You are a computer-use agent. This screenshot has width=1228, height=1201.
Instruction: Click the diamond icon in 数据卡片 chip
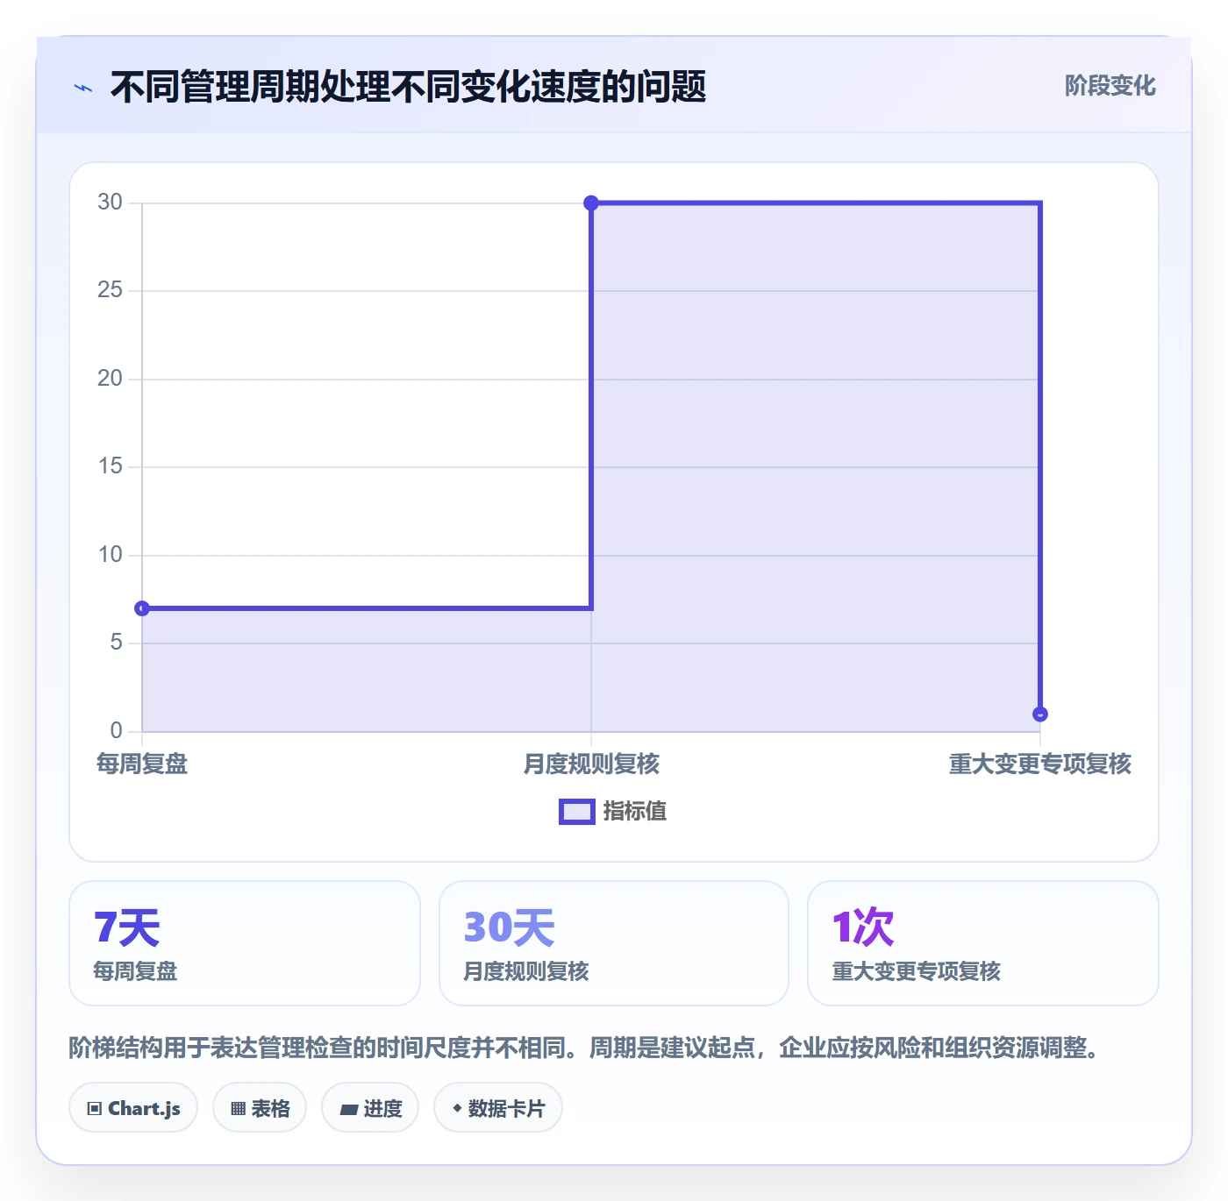(x=457, y=1108)
